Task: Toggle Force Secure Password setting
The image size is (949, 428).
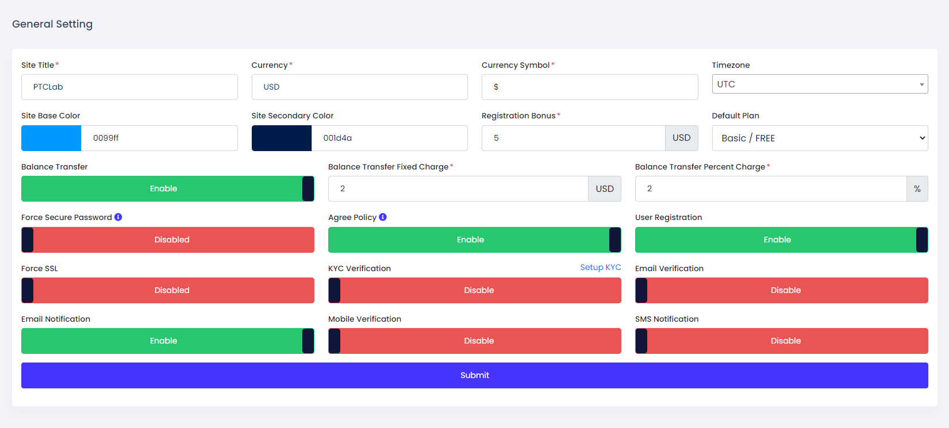Action: (167, 240)
